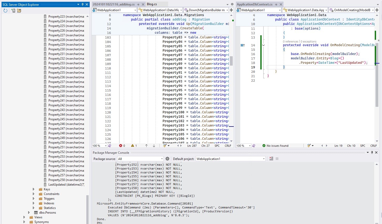
Task: Open the left editor tab list dropdown
Action: 228,4
